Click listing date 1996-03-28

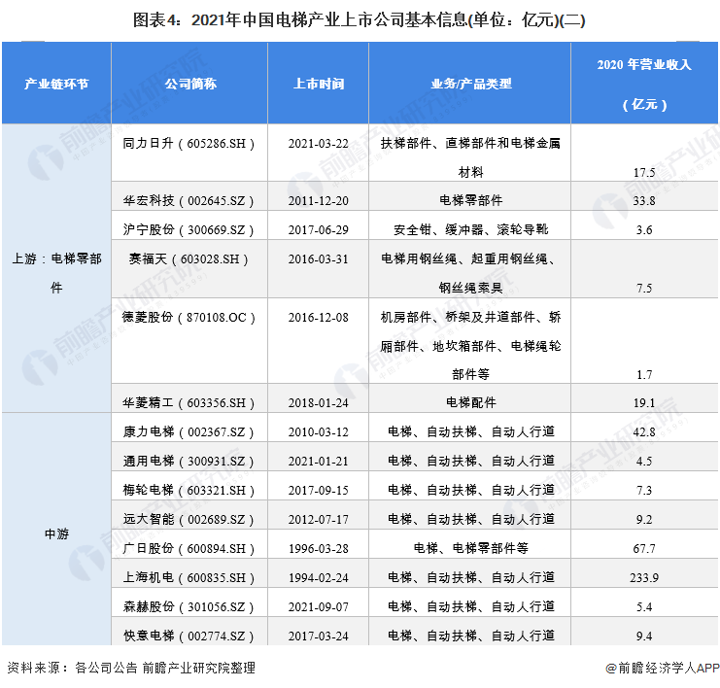319,548
